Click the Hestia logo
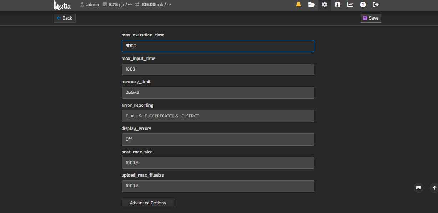Image resolution: width=438 pixels, height=213 pixels. (62, 5)
